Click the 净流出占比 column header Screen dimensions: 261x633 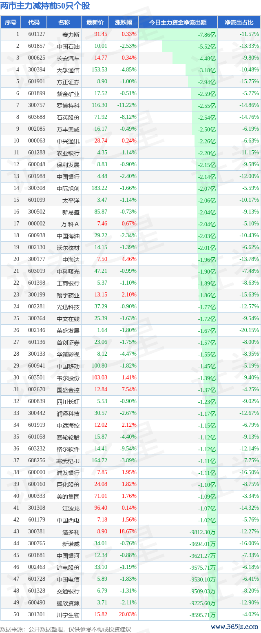[x=239, y=22]
